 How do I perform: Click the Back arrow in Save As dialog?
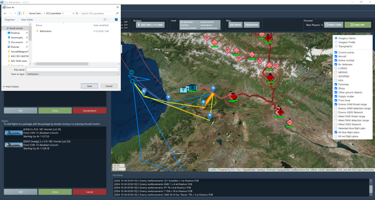pos(5,13)
